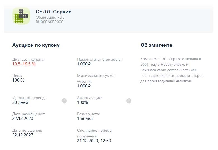Click the Диапазон купона label
The image size is (218, 150).
coord(28,59)
